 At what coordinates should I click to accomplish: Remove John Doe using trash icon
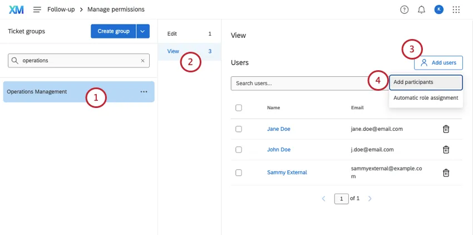[446, 149]
